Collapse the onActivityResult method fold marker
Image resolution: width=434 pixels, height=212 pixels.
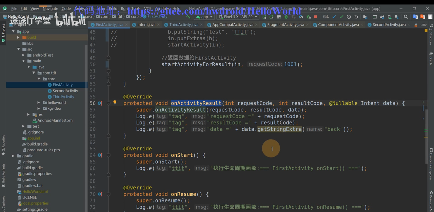click(108, 103)
